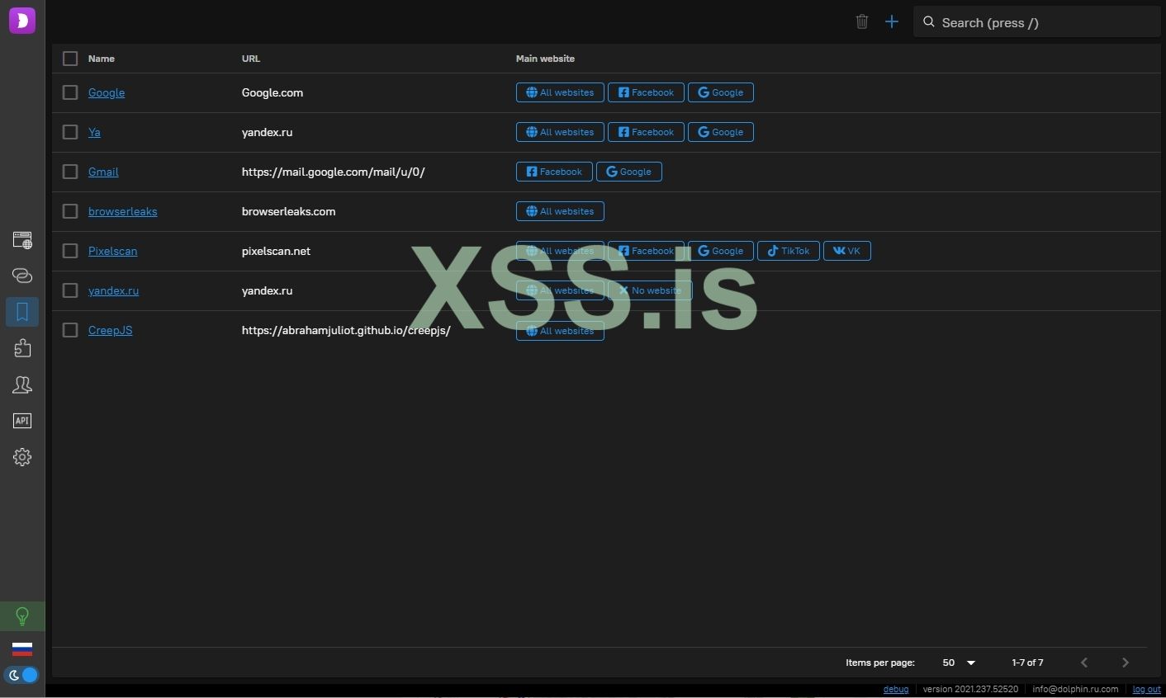1166x698 pixels.
Task: Open the API sidebar icon
Action: 22,421
